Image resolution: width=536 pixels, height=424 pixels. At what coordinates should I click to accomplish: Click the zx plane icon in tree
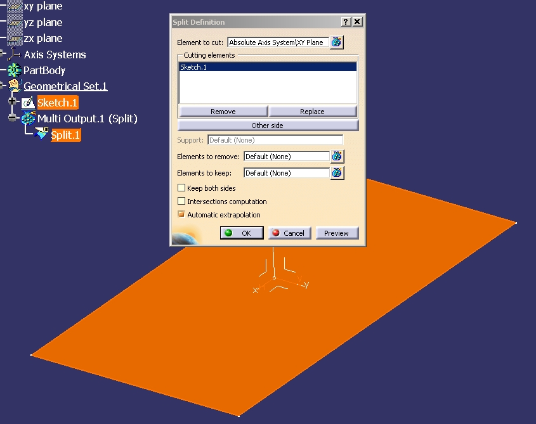coord(15,38)
